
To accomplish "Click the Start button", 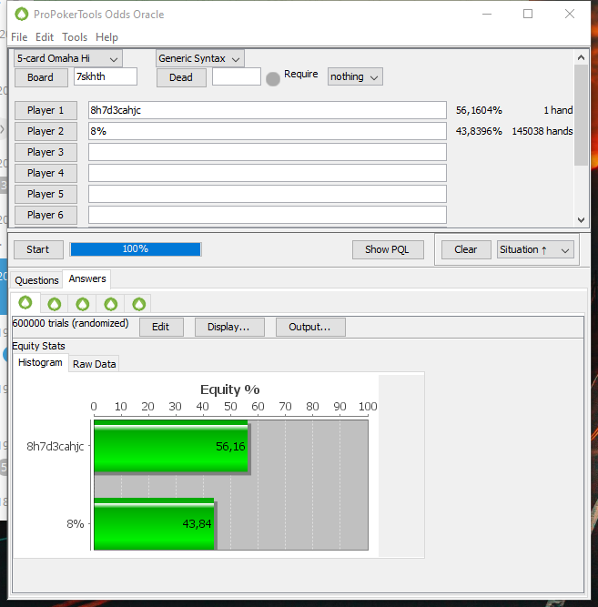I will coord(38,249).
